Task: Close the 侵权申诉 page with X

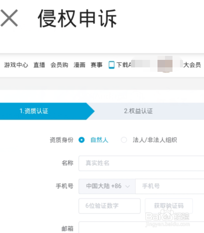Action: tap(9, 18)
